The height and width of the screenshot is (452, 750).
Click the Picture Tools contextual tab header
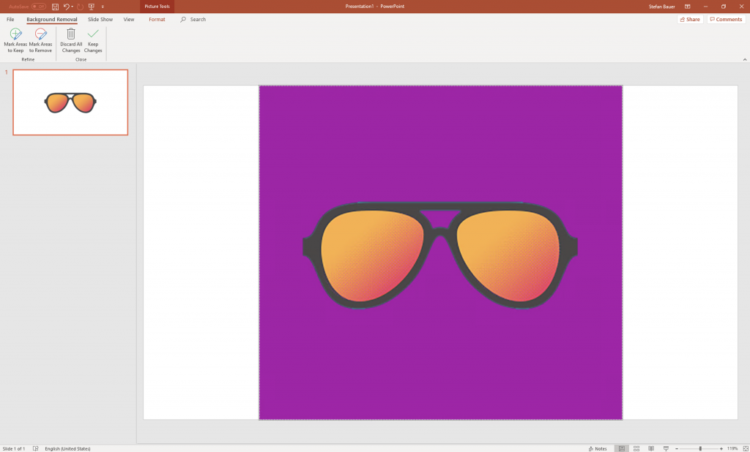coord(157,7)
